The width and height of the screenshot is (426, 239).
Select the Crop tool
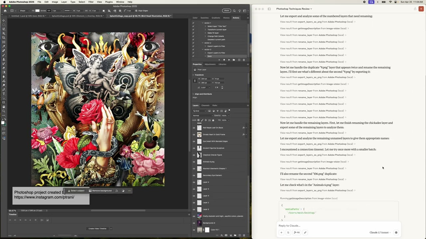tap(4, 38)
